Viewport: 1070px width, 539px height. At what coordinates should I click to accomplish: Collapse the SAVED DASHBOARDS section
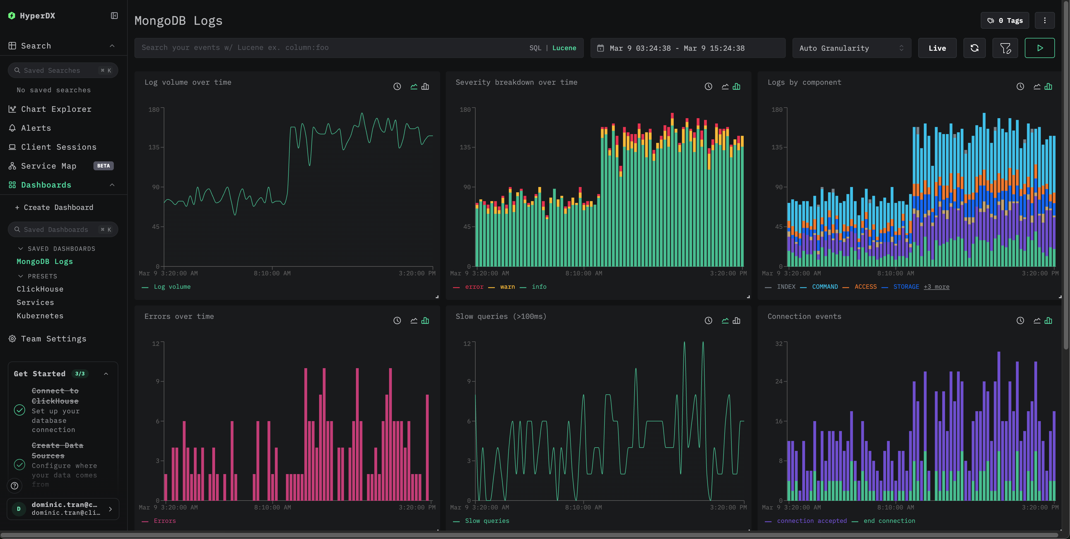21,249
